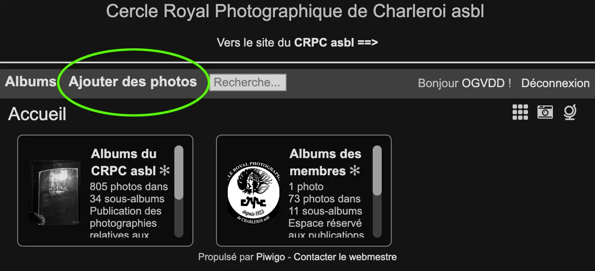Open the Albums menu
The width and height of the screenshot is (595, 271).
(30, 82)
